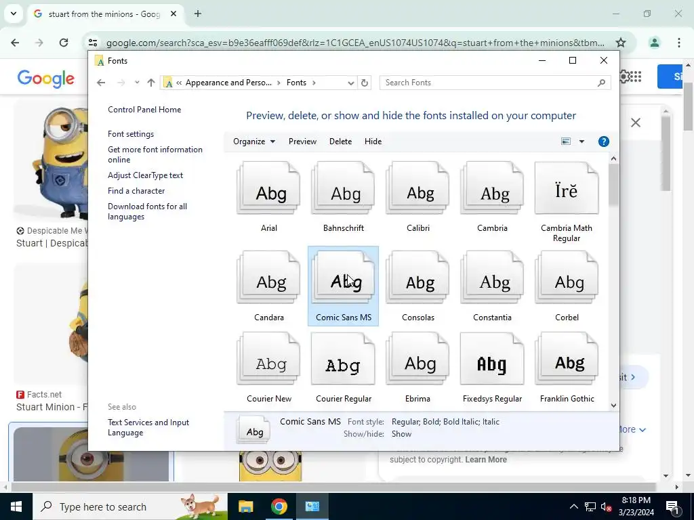Select the Comic Sans MS font icon

coord(343,277)
